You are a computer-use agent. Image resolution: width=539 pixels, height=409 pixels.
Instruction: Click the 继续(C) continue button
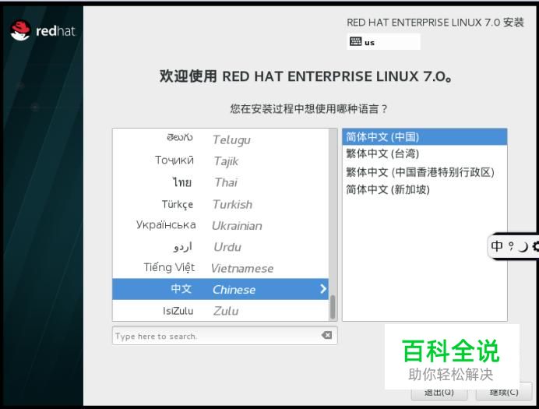click(x=504, y=392)
